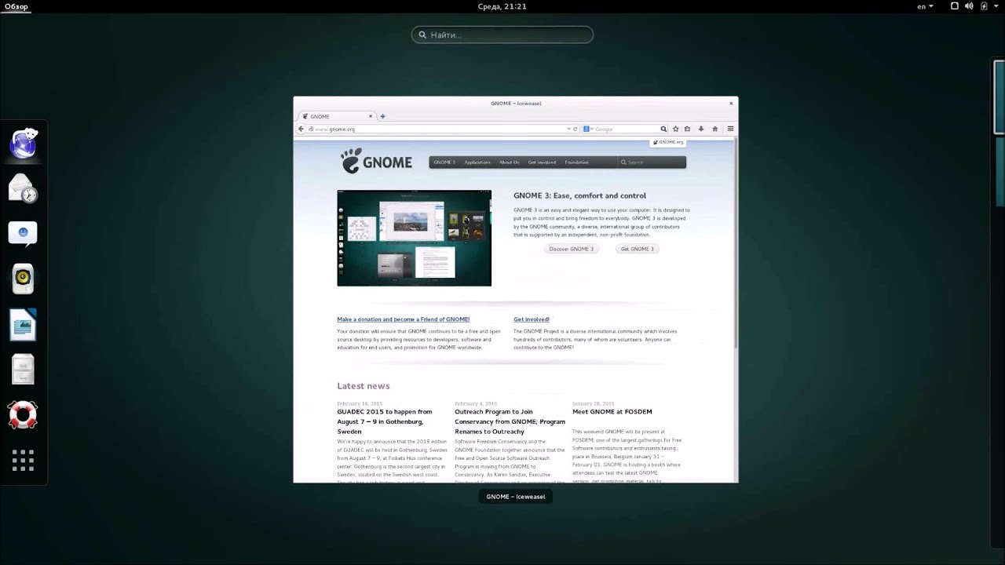Image resolution: width=1005 pixels, height=565 pixels.
Task: Click the clock Среда, 21:21
Action: [502, 6]
